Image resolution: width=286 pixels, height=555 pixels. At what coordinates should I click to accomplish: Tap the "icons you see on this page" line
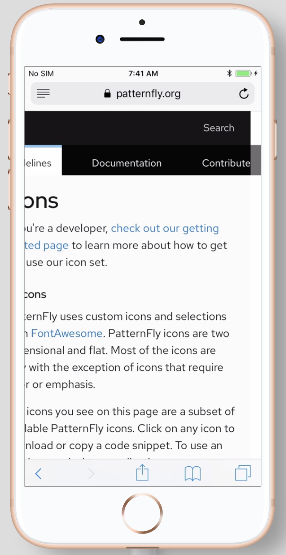click(x=131, y=411)
